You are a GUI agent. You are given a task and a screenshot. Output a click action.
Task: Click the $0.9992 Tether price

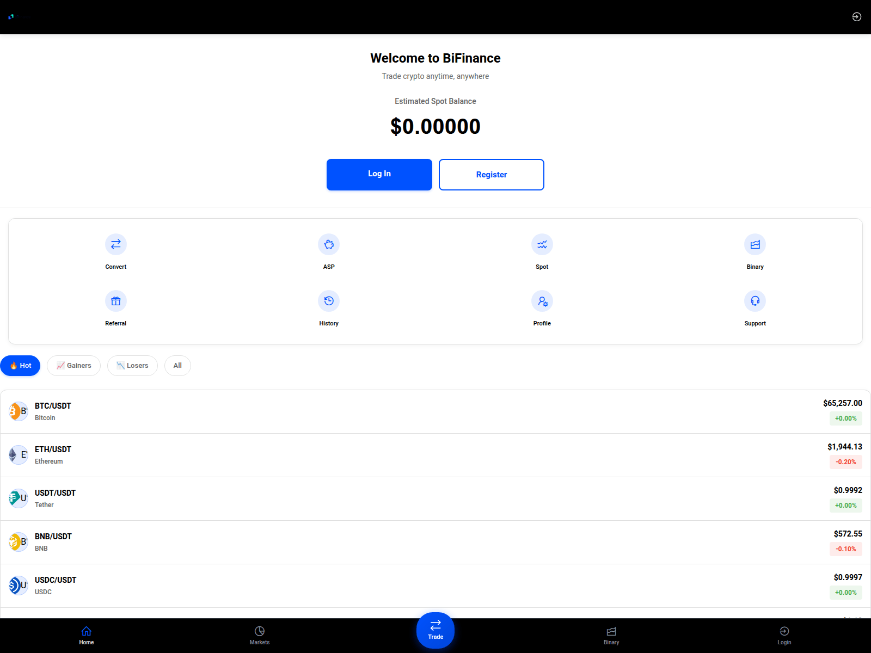click(848, 490)
